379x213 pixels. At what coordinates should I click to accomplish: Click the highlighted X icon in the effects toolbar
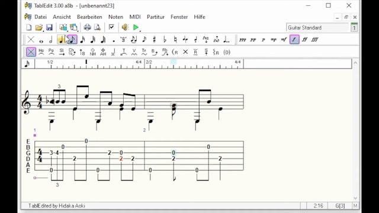click(31, 52)
